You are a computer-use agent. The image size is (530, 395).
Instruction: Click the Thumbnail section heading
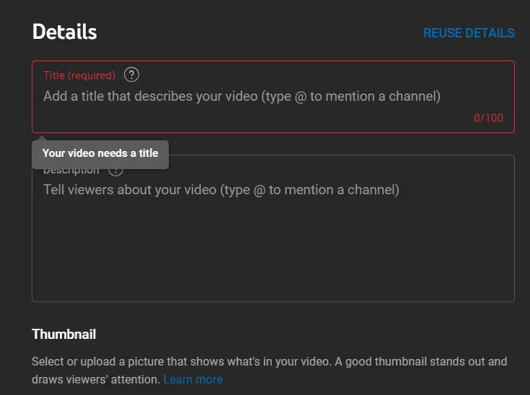(64, 335)
